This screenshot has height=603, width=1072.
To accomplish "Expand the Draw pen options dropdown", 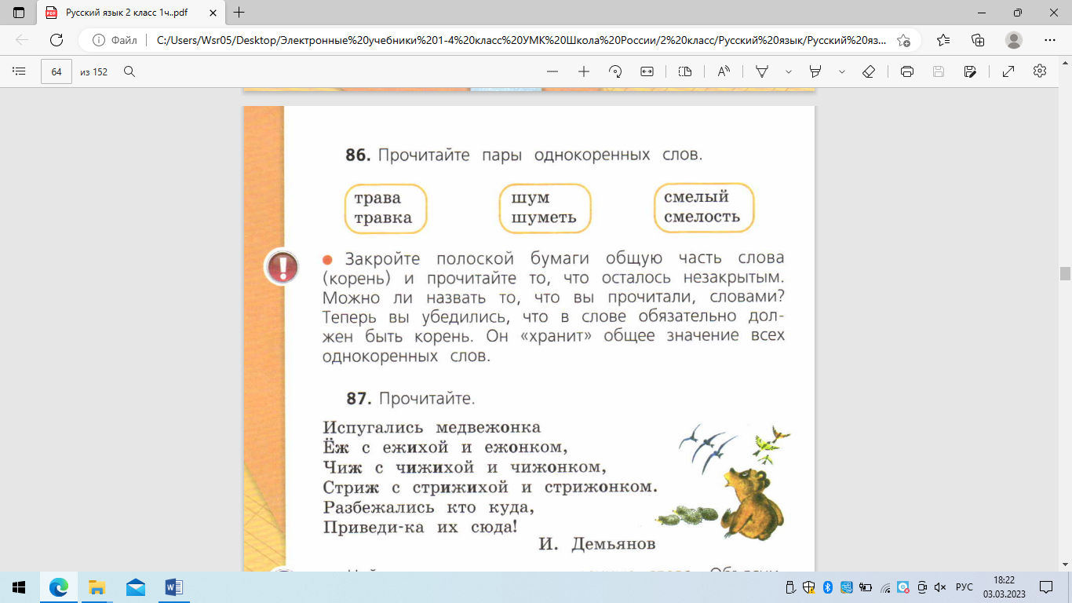I will [x=789, y=71].
